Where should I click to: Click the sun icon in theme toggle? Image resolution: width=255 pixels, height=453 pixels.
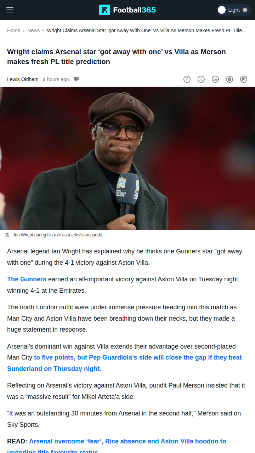(x=245, y=10)
